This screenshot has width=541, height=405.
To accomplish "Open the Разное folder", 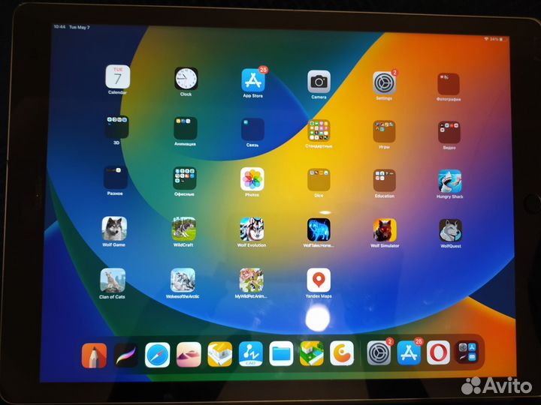I will coord(115,177).
